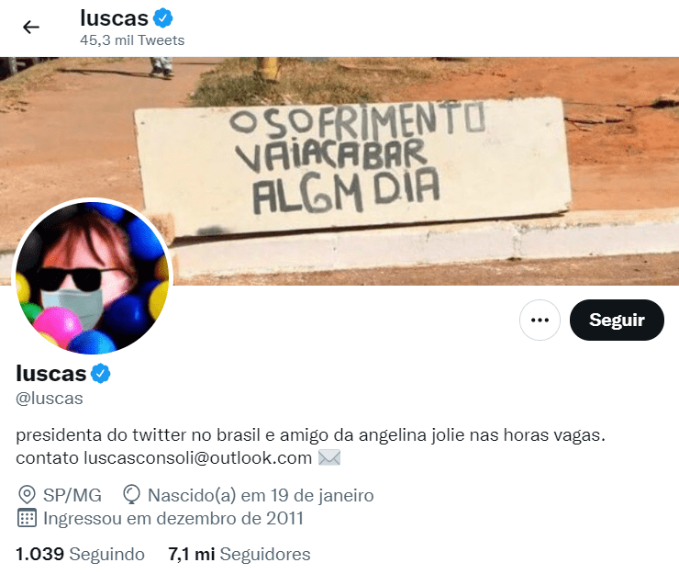Click the envelope emoji in the bio
This screenshot has width=679, height=574.
click(x=329, y=457)
